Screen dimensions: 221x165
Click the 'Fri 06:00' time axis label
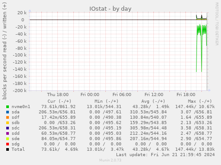coord(122,95)
